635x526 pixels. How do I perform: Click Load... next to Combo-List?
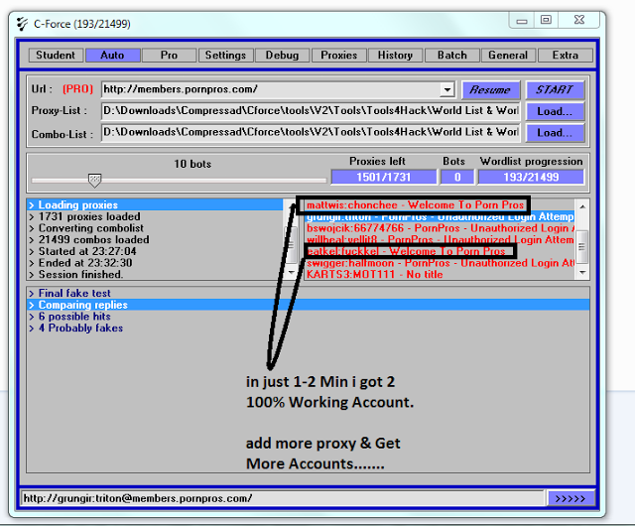pos(555,133)
